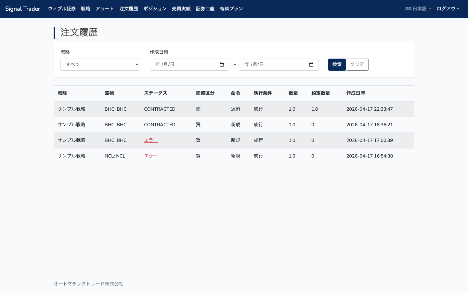Expand the 戦略 すべて dropdown

[100, 64]
